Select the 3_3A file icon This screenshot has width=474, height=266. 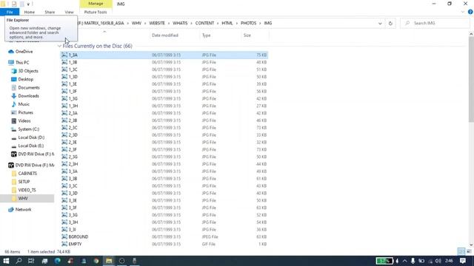point(64,171)
